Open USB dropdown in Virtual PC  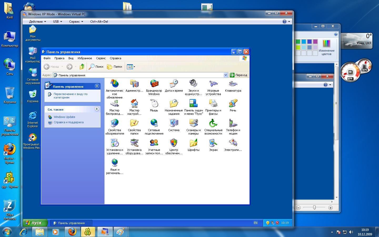pos(57,22)
